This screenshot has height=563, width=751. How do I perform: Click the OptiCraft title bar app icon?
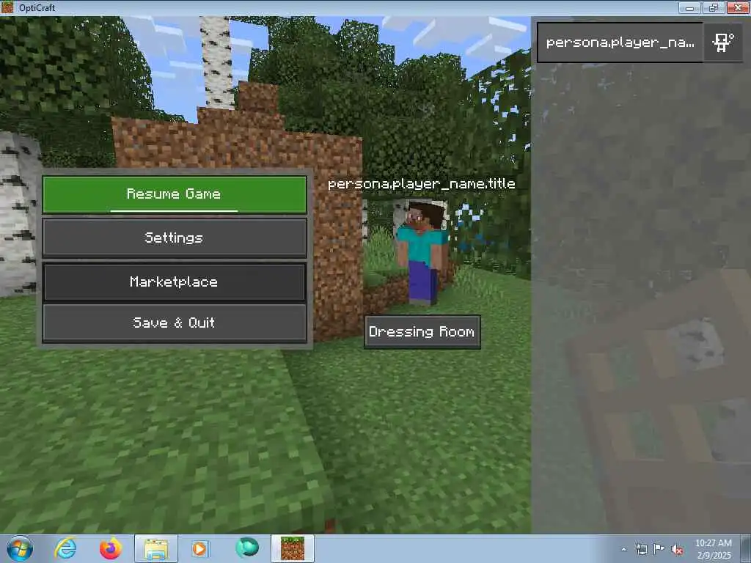point(7,7)
